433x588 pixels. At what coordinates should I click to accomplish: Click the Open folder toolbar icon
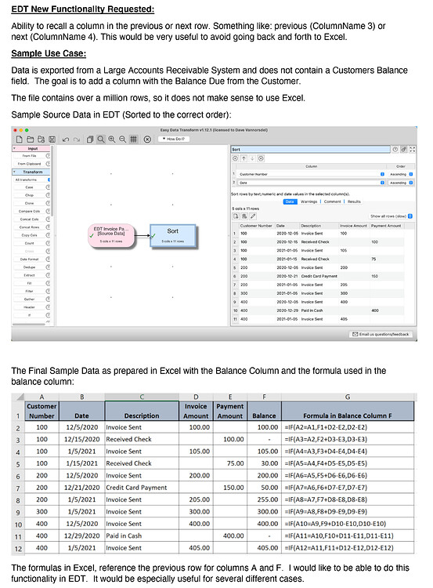31,139
